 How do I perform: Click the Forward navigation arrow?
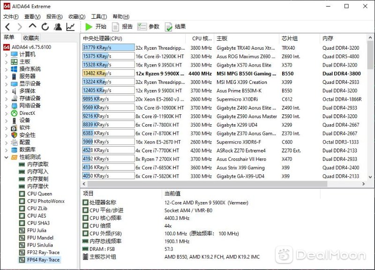pos(20,27)
